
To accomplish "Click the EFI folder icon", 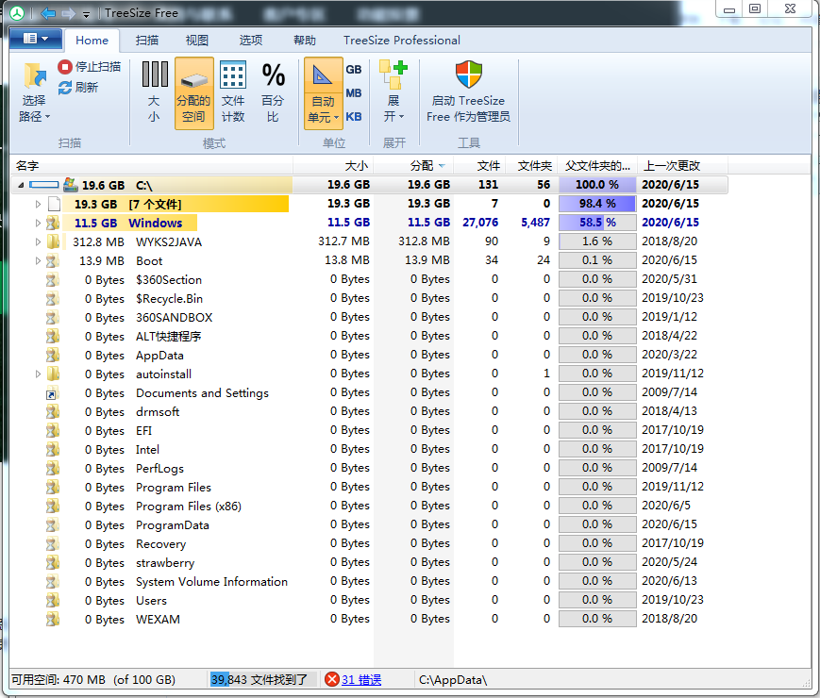I will pos(52,431).
